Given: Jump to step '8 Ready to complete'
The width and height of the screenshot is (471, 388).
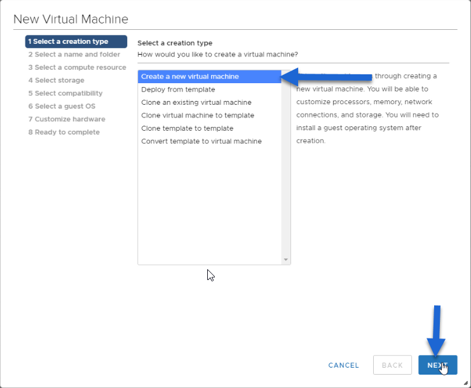Looking at the screenshot, I should (64, 132).
